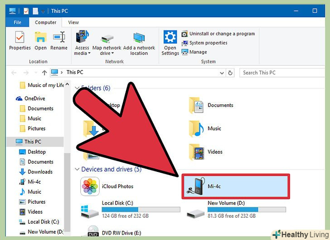Open Music under This PC
Screen dimensions: 330x240
click(x=30, y=192)
